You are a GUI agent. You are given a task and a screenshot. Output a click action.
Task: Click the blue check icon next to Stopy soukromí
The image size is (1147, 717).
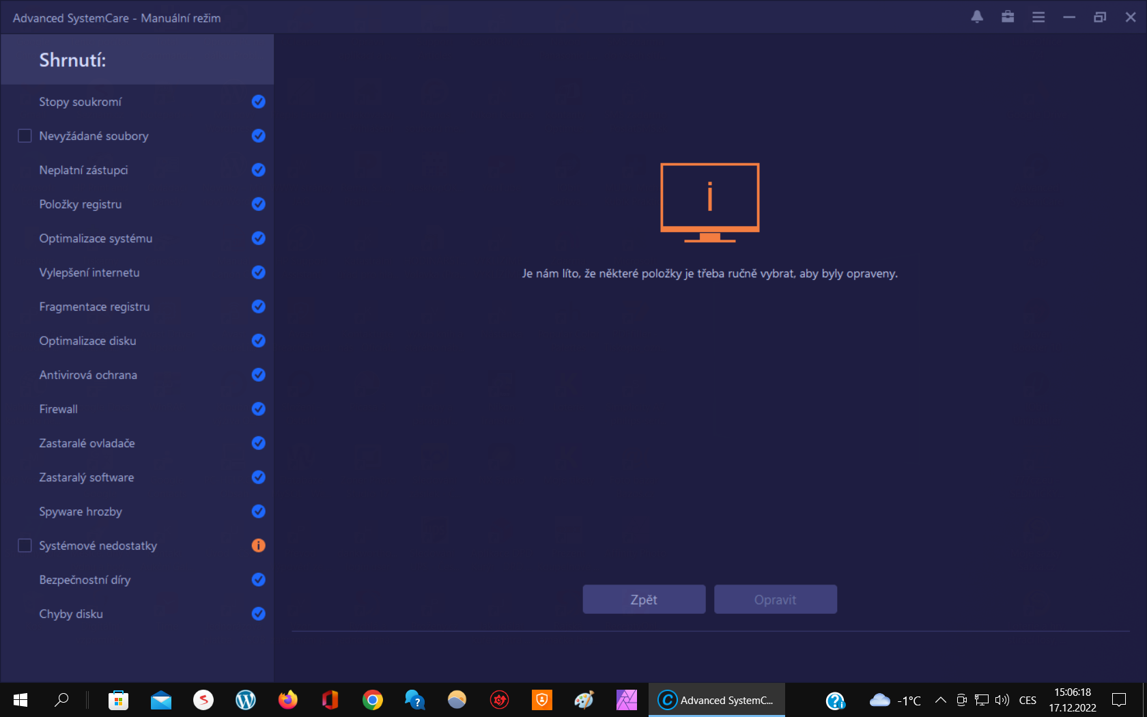tap(258, 102)
